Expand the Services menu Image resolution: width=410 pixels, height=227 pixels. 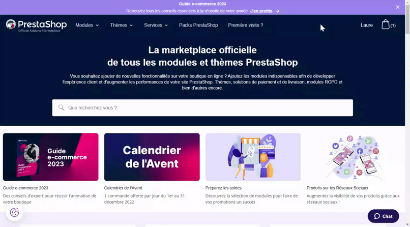click(x=156, y=25)
